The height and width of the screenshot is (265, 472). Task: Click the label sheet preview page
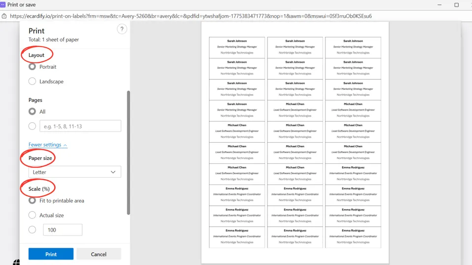pos(295,143)
